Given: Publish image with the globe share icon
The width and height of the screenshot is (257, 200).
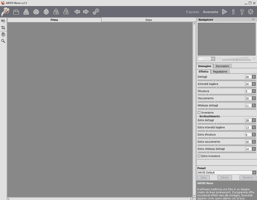Looking at the screenshot, I should point(46,12).
